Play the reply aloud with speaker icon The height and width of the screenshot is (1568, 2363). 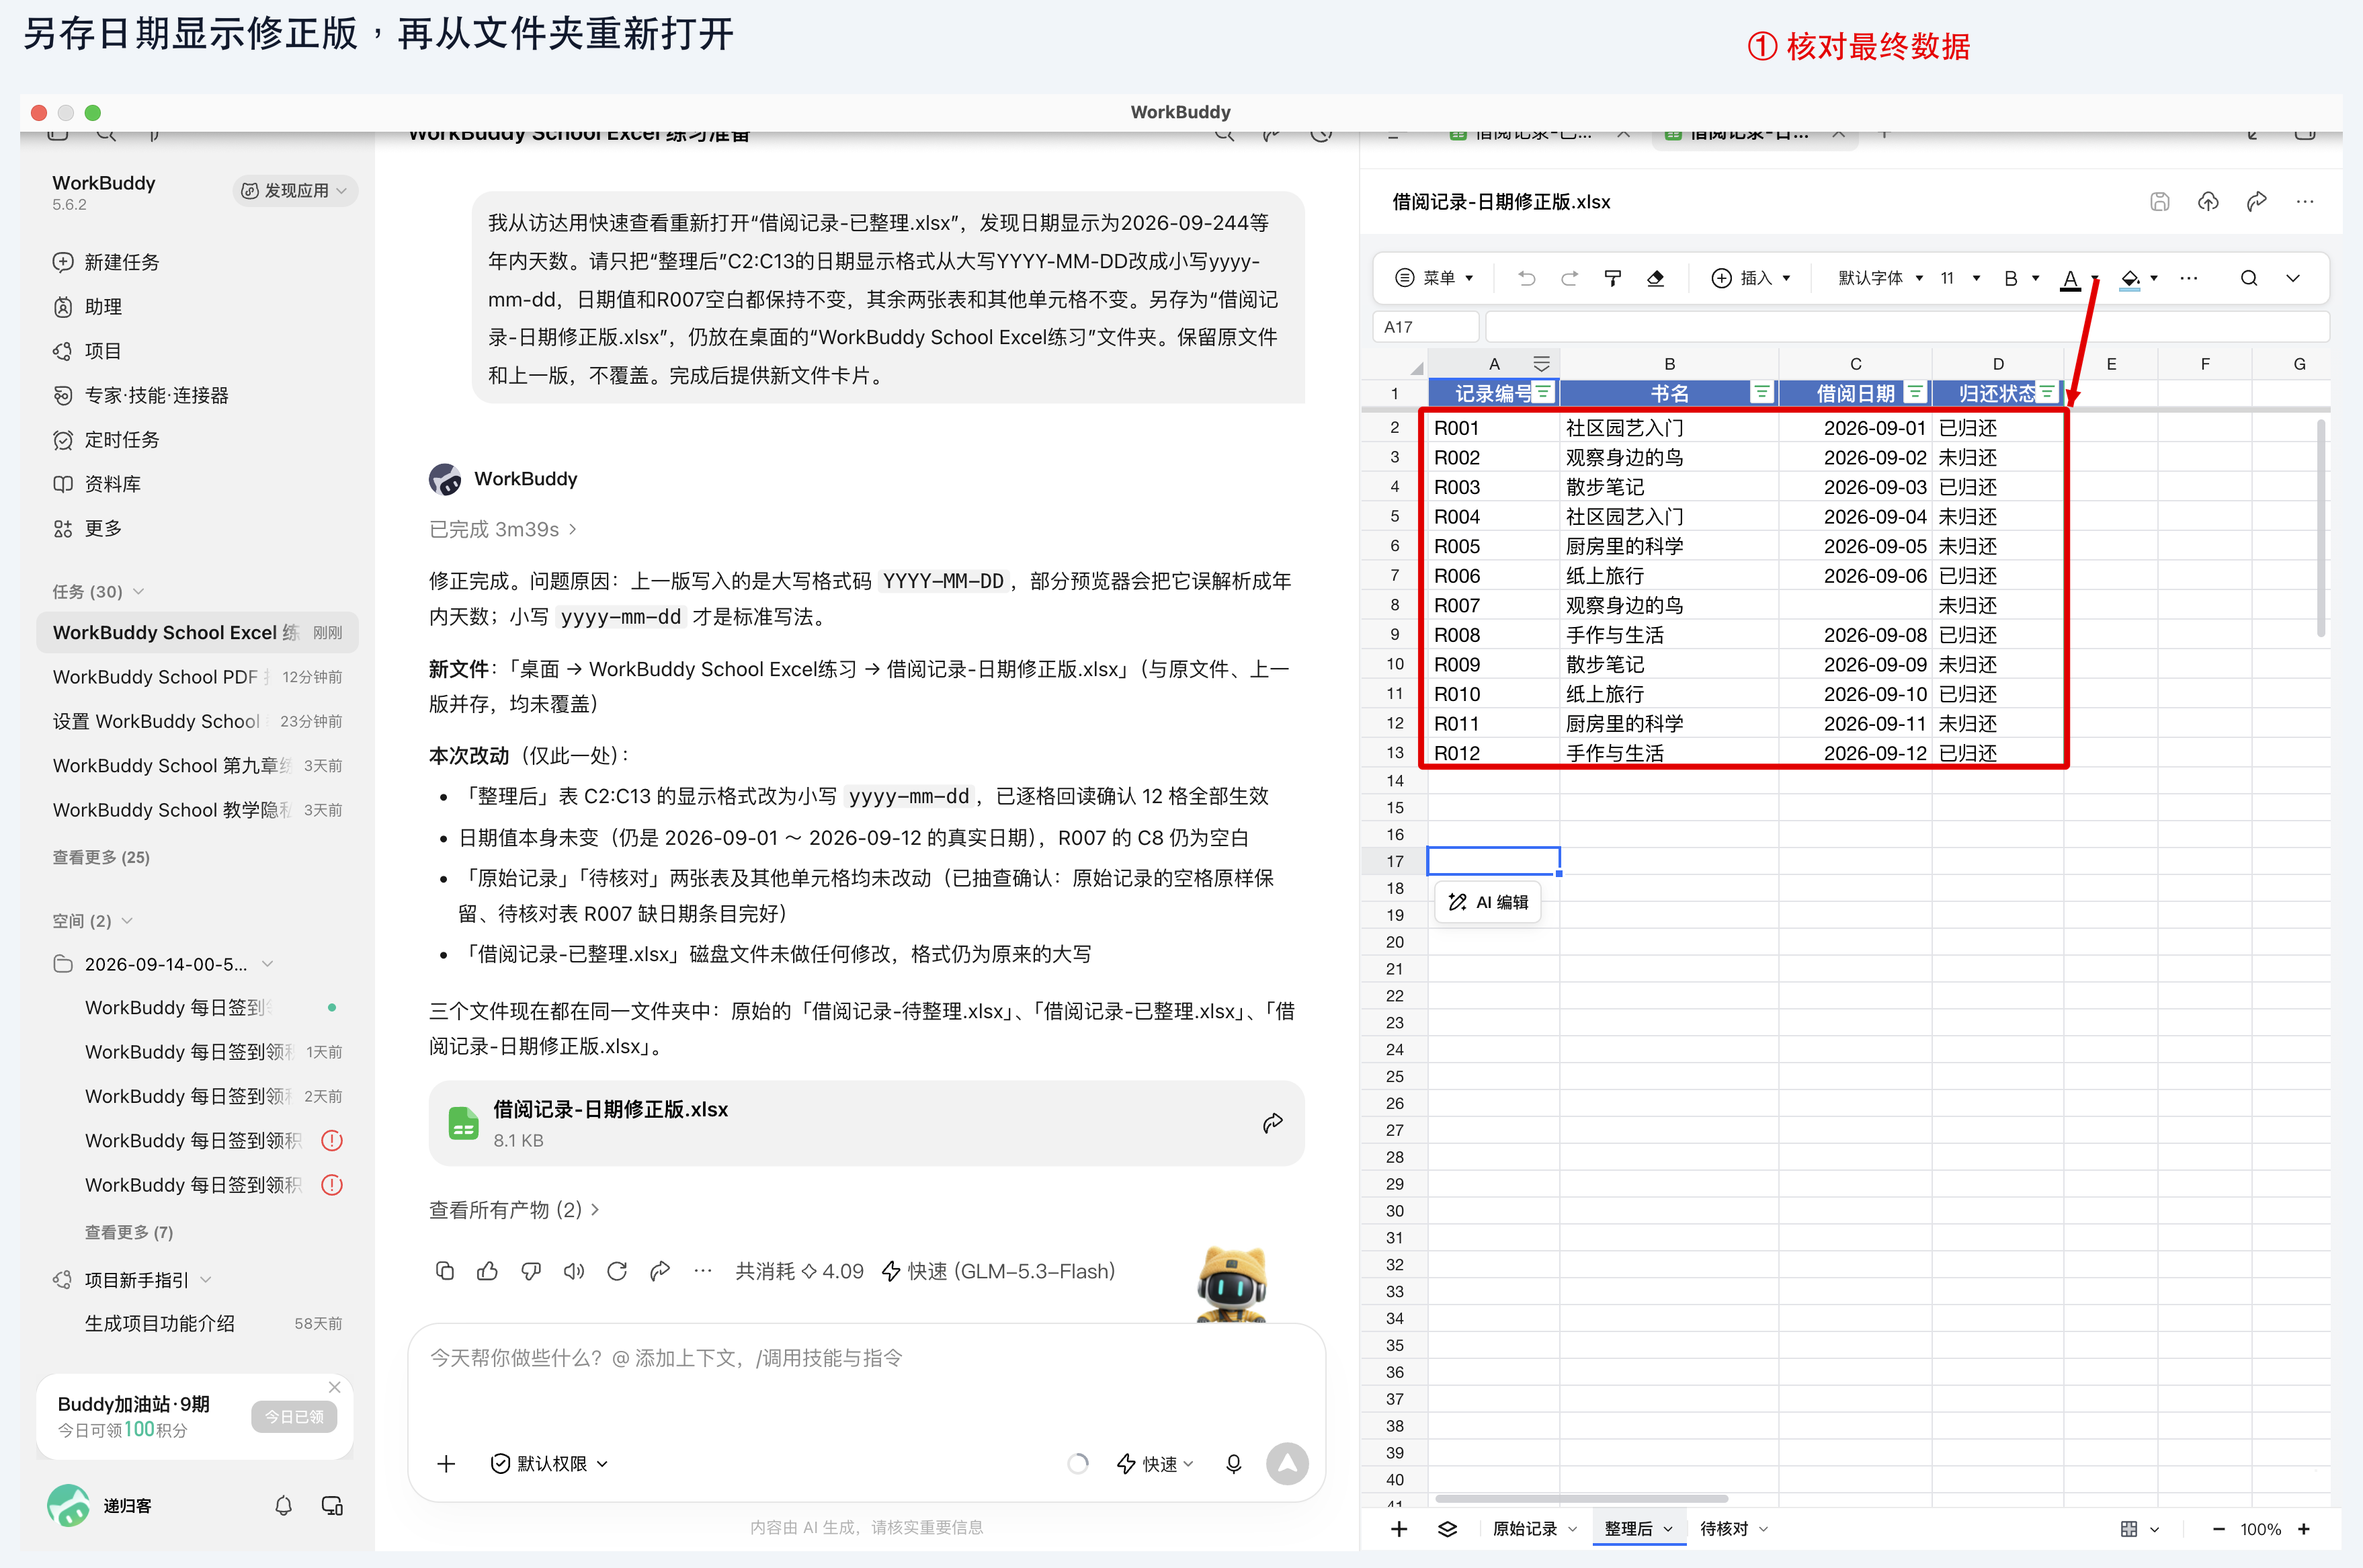tap(574, 1271)
